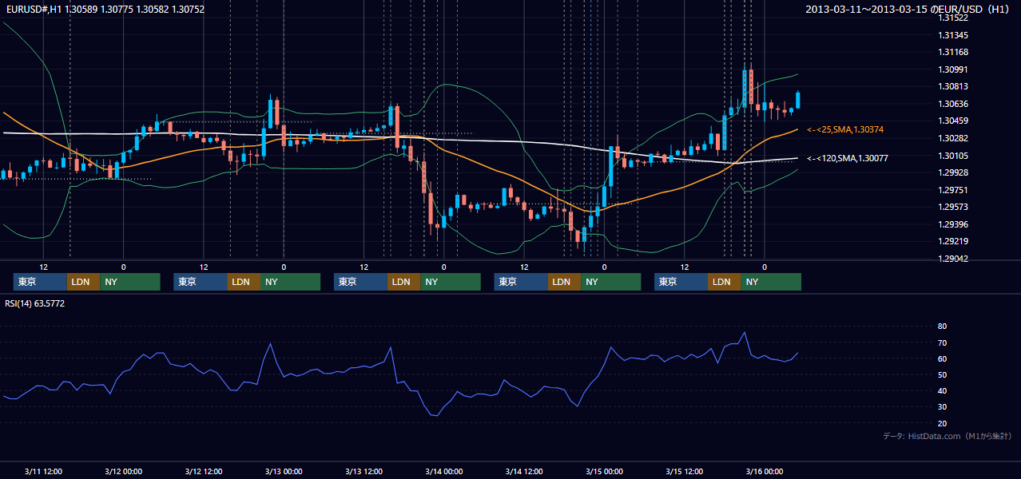
Task: Click price axis value 1.30105
Action: [x=954, y=156]
